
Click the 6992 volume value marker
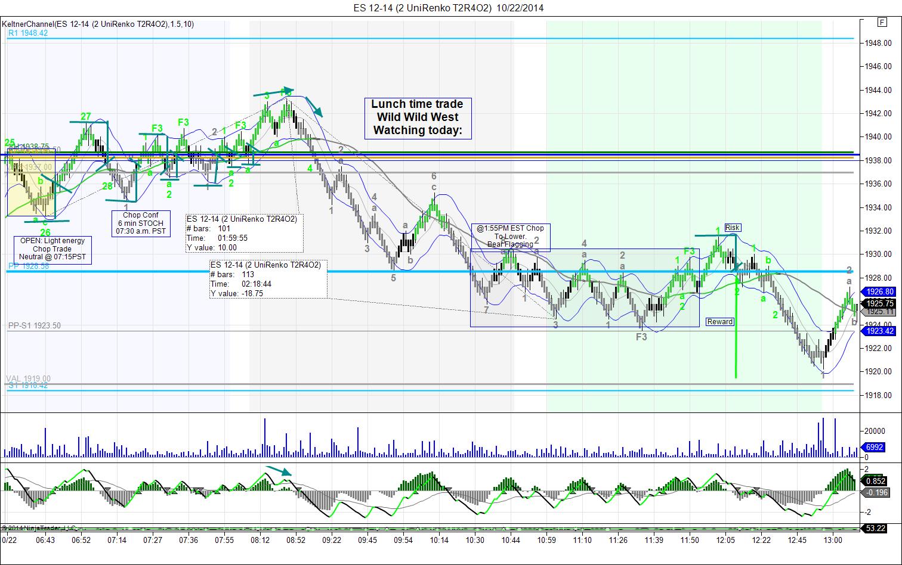[875, 447]
